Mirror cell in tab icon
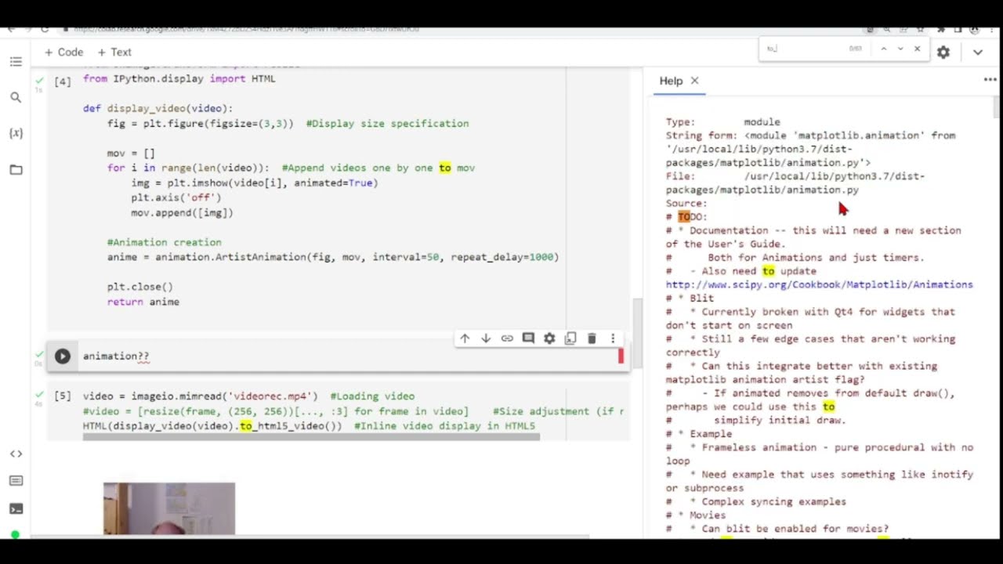This screenshot has height=564, width=1003. [570, 338]
